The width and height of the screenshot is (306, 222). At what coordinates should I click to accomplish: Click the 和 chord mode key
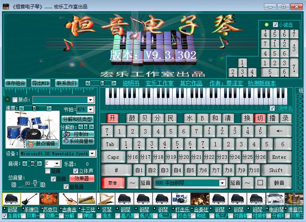(215, 118)
